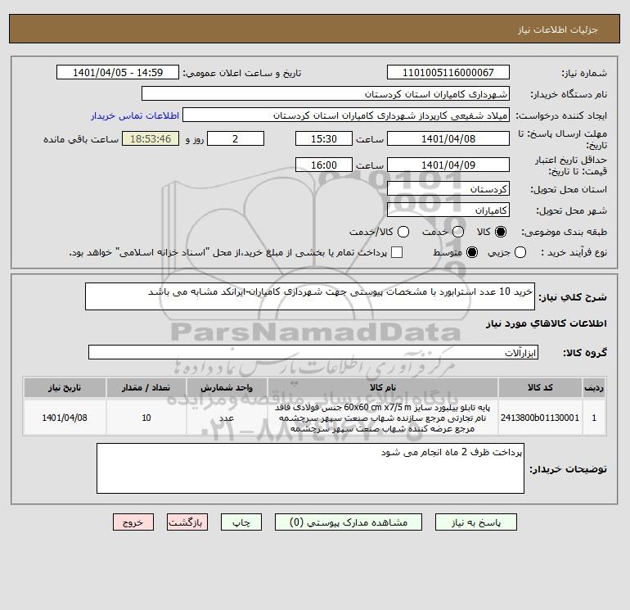Click the ردیف column header

594,387
